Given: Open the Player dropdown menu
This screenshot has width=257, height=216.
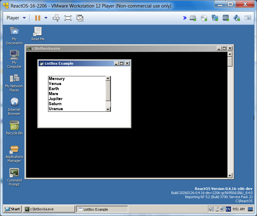Looking at the screenshot, I should 16,18.
